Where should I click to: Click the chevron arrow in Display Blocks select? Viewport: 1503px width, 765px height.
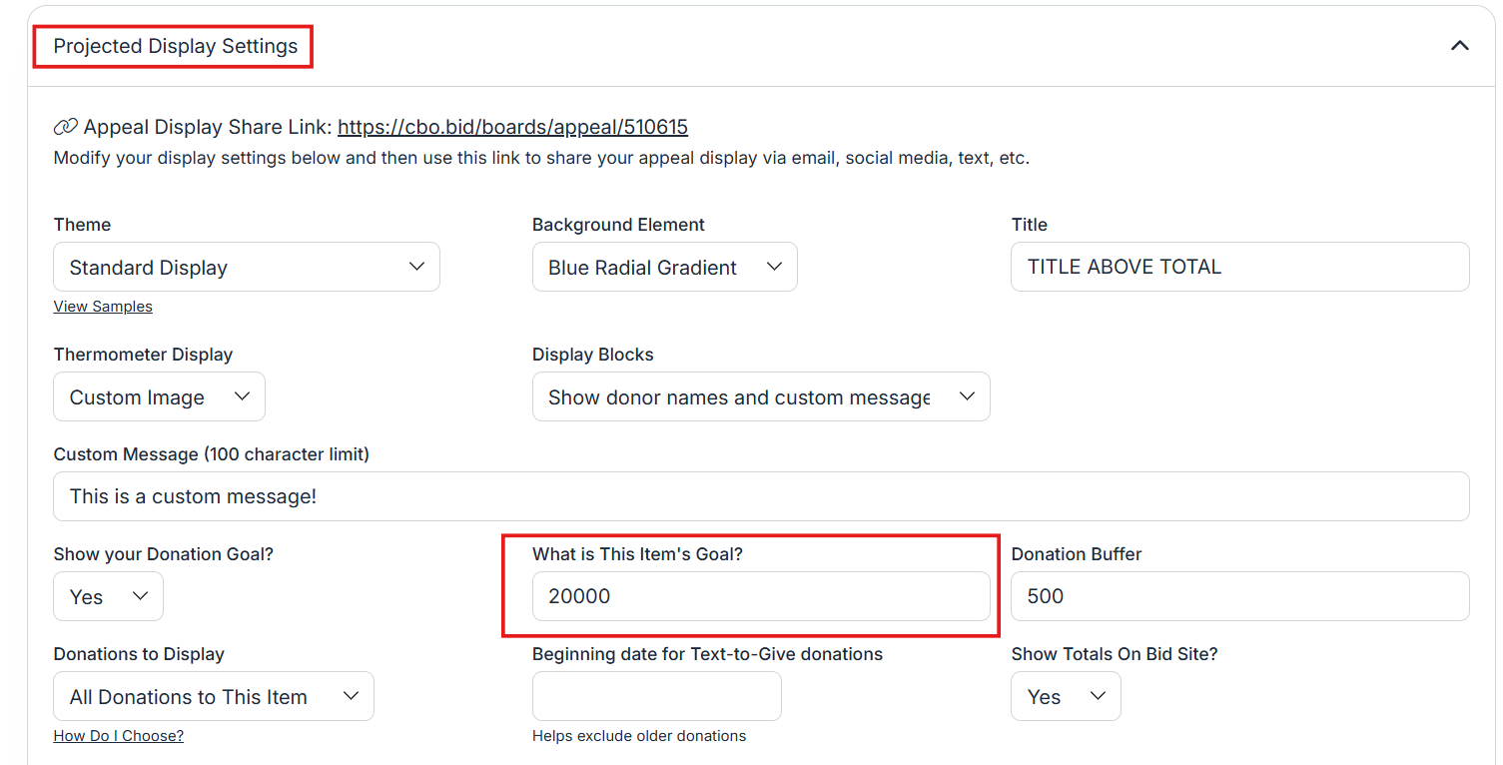pyautogui.click(x=967, y=396)
